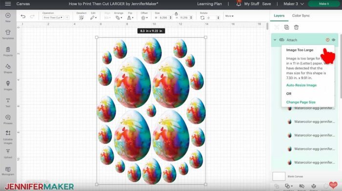Click the Auto-Resize Image link
This screenshot has height=191, width=342.
pyautogui.click(x=301, y=85)
